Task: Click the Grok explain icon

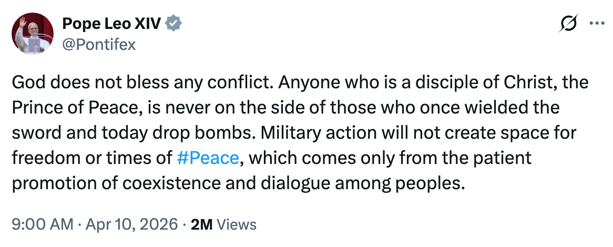Action: (x=569, y=24)
